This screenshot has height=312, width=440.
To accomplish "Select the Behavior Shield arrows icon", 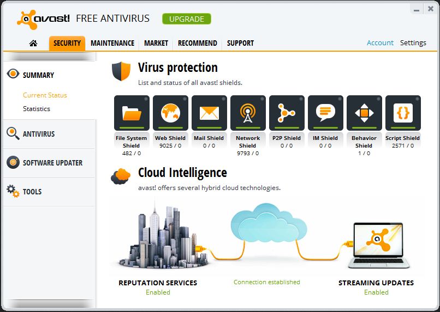I will coord(364,113).
